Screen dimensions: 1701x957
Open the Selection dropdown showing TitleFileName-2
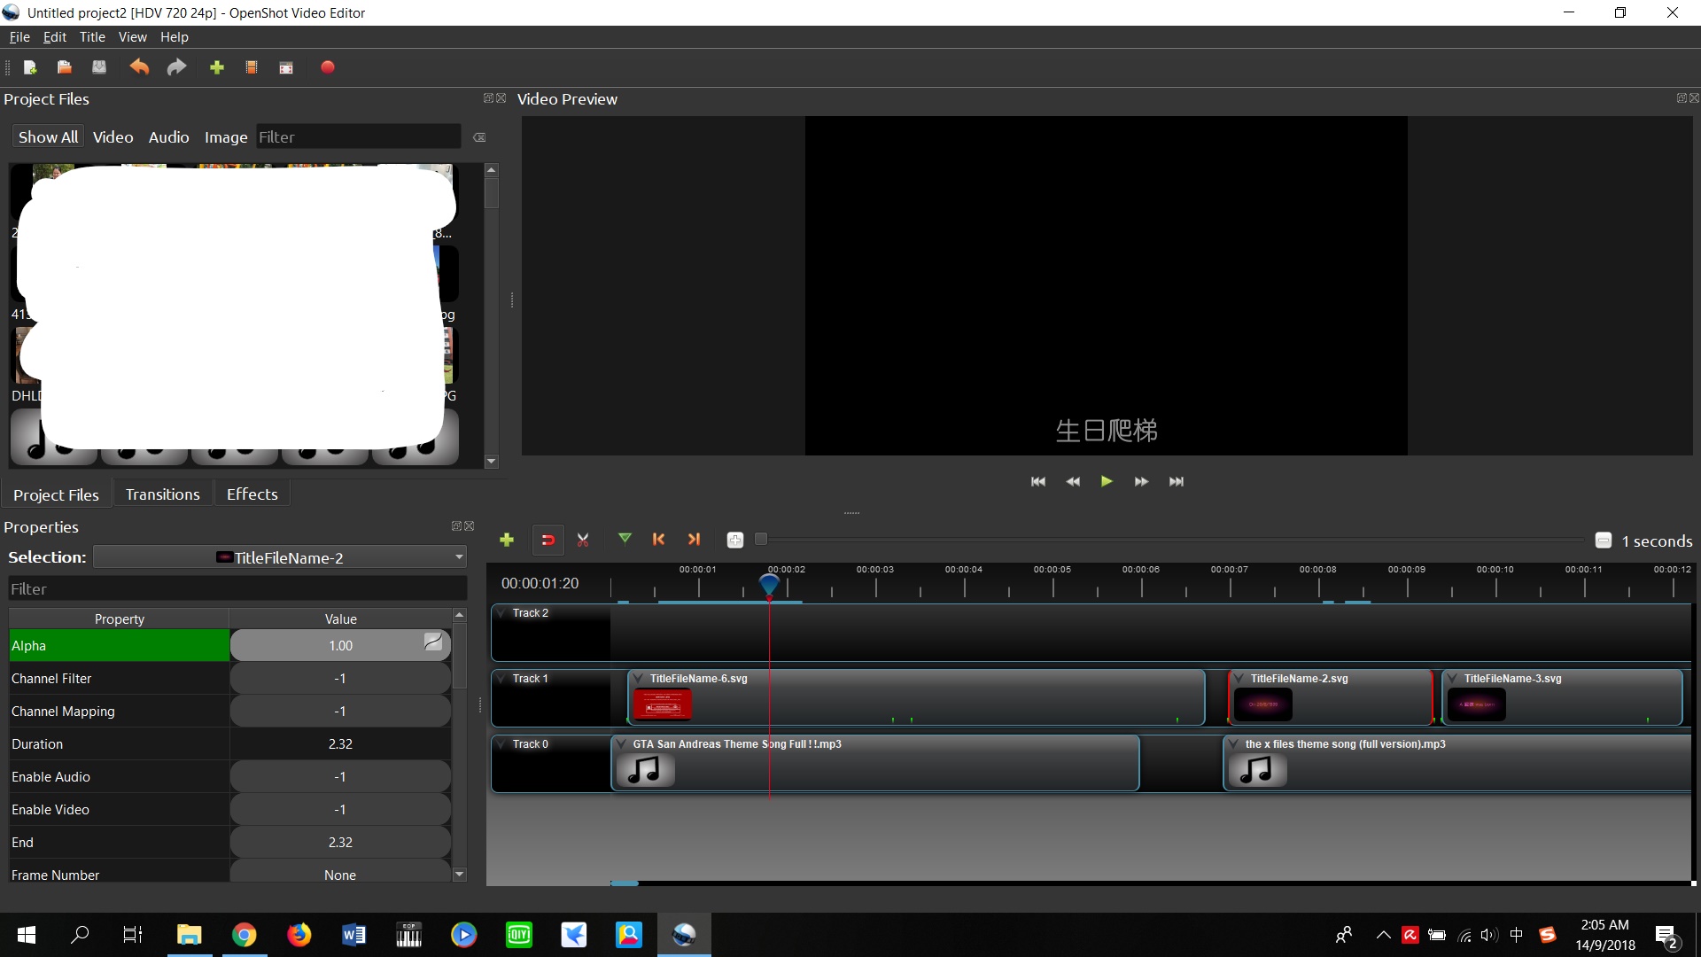pos(280,557)
